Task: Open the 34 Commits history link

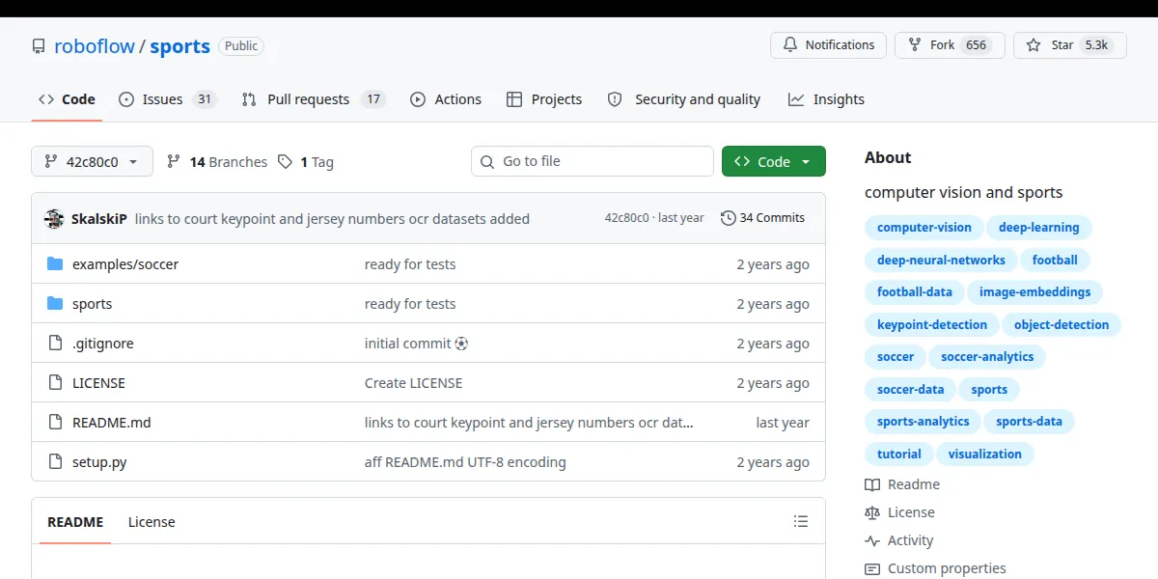Action: [x=762, y=218]
